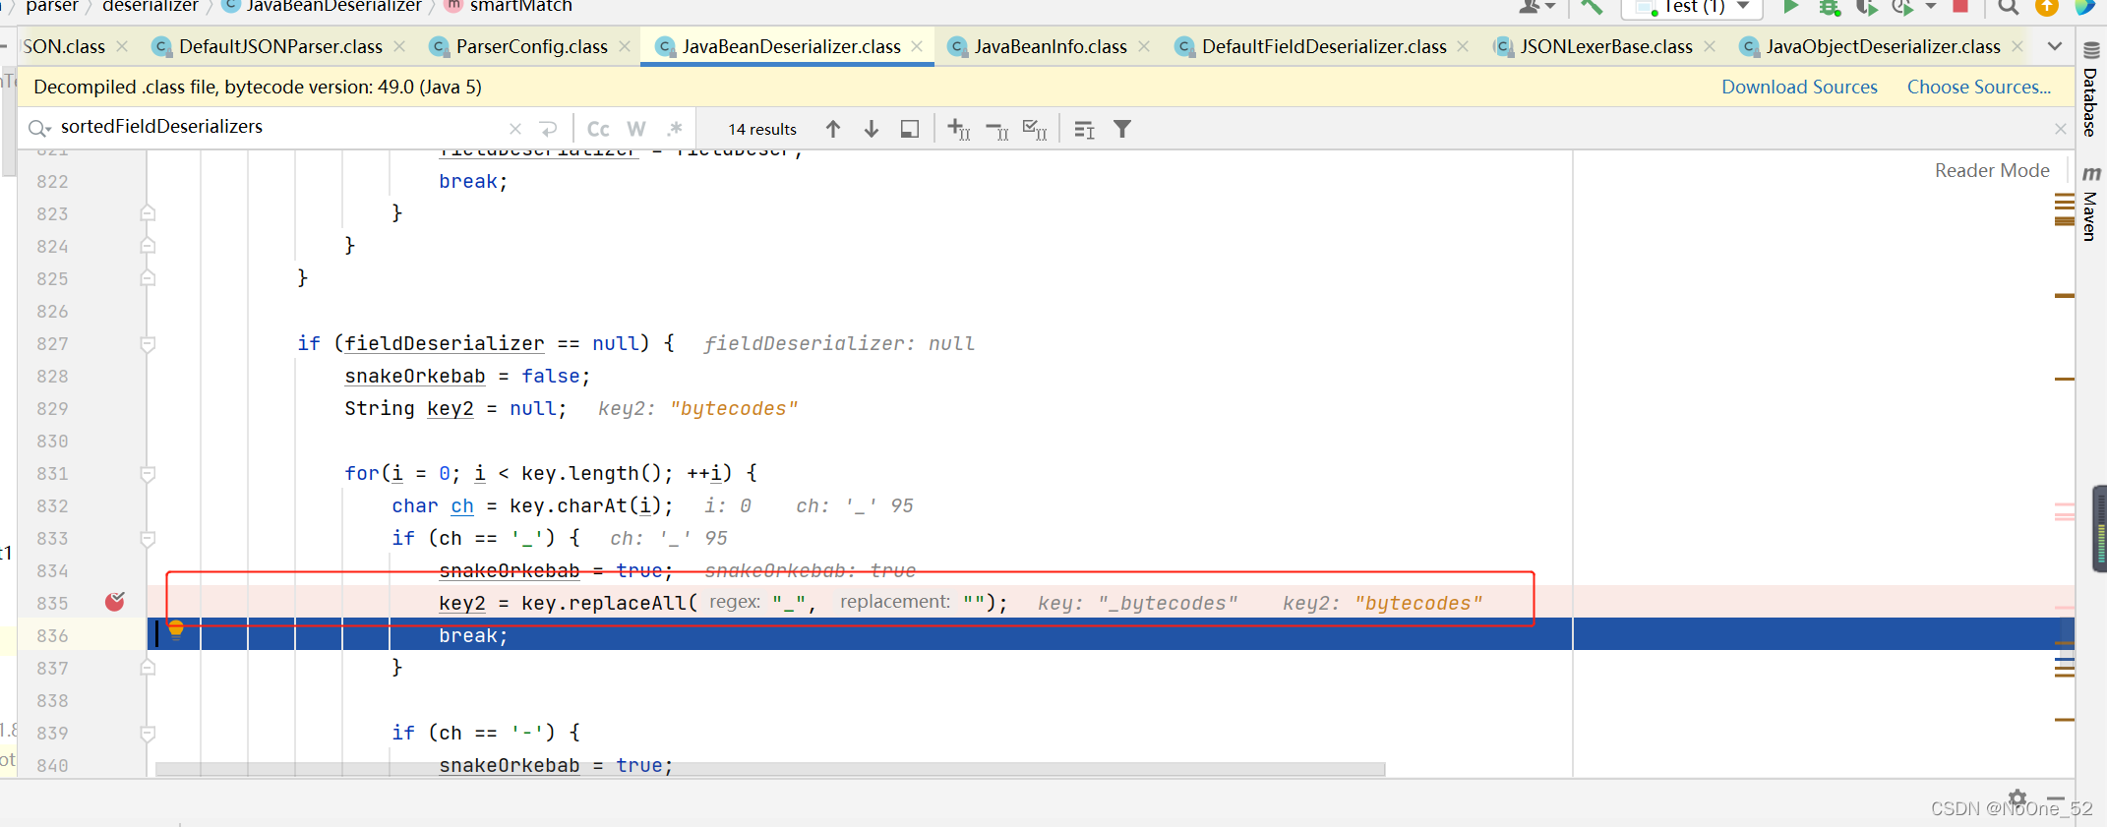
Task: Switch to ParserConfig.class tab
Action: tap(531, 46)
